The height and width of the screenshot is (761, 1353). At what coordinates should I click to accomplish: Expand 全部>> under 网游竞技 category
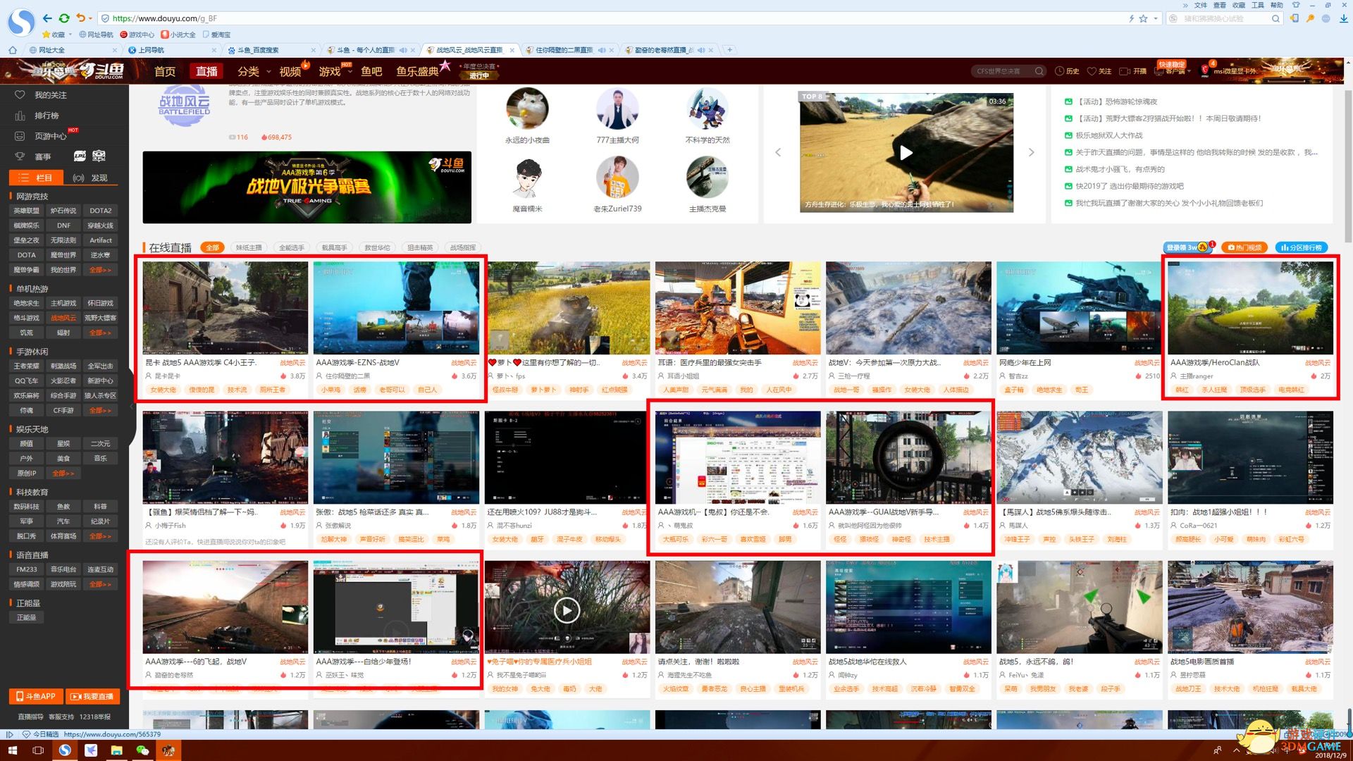100,270
